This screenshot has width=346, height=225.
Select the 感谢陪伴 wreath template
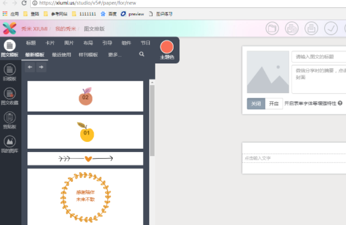pos(85,197)
